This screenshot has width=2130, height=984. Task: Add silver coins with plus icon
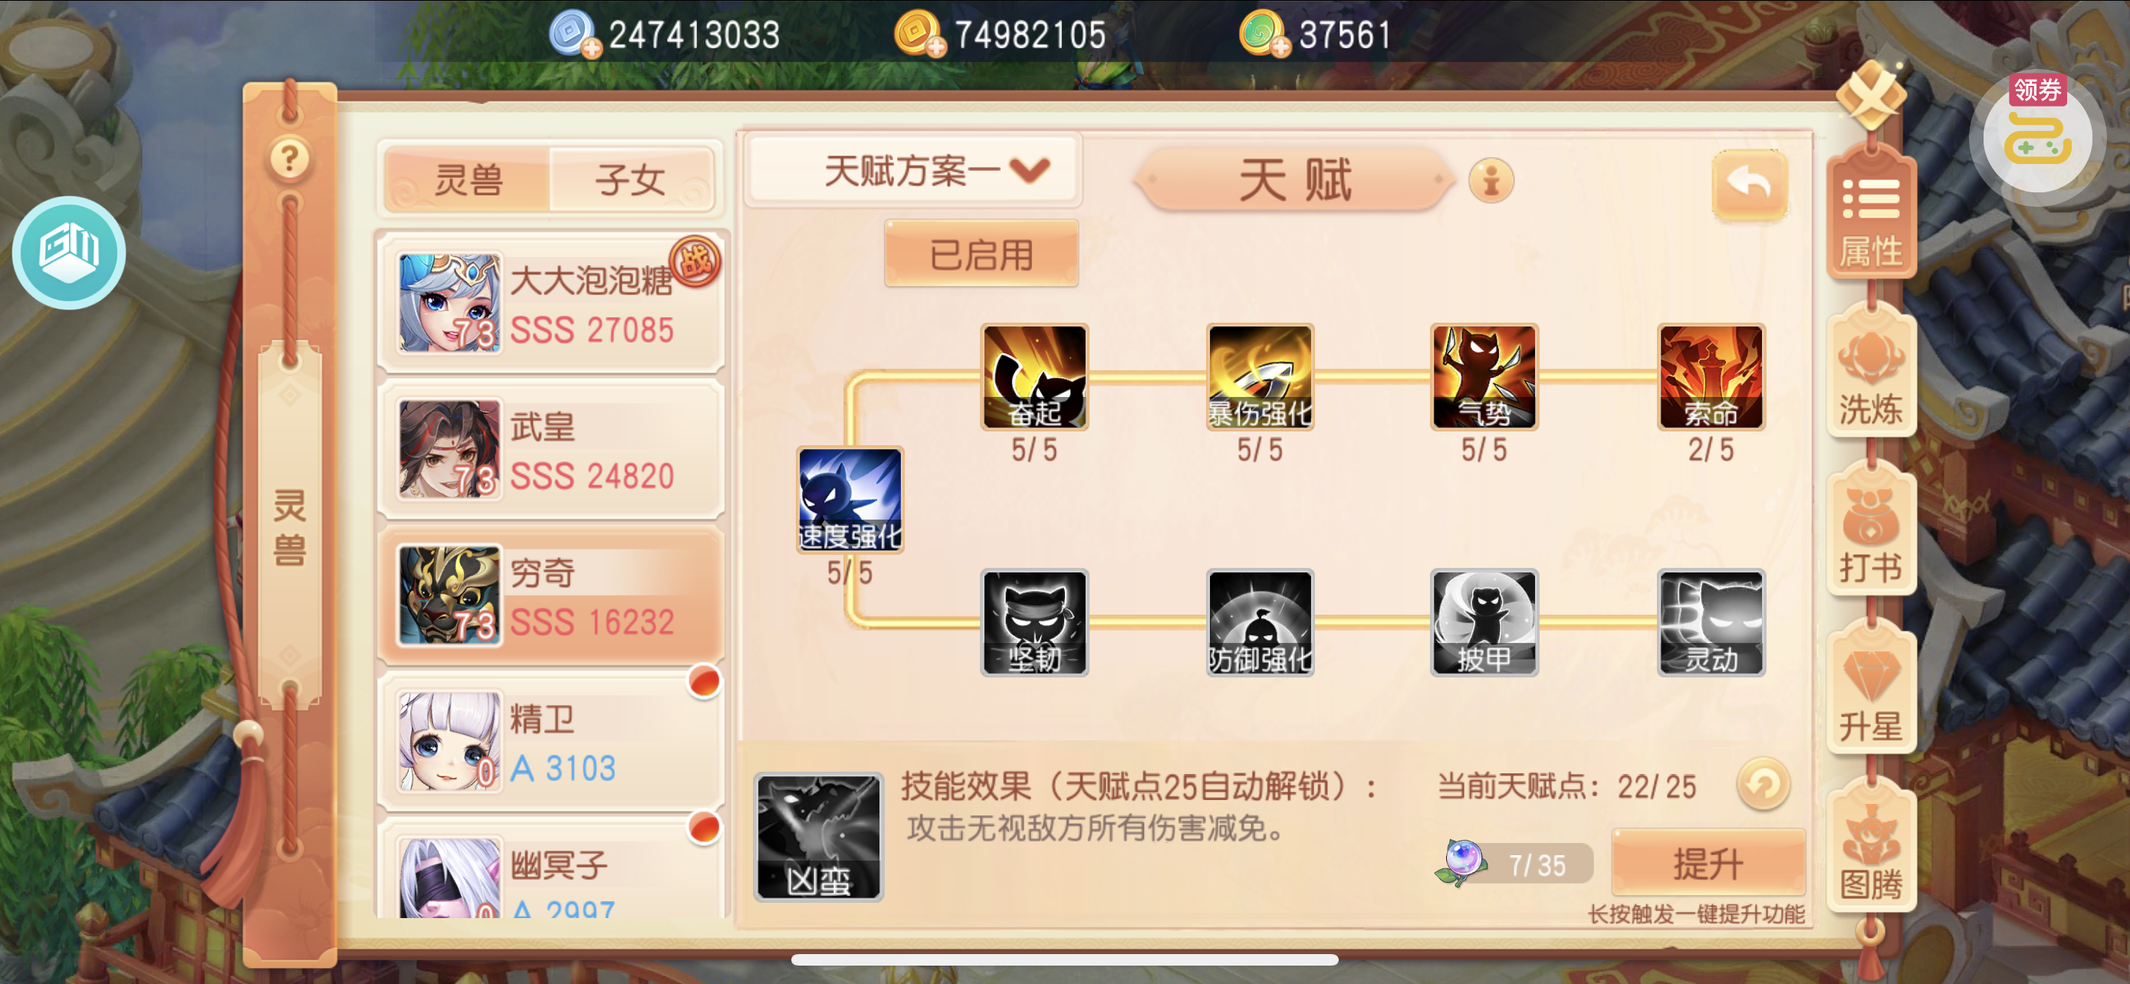click(591, 49)
